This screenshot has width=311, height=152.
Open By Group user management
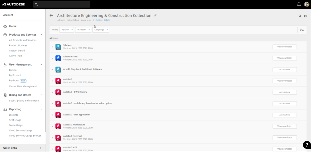(14, 81)
